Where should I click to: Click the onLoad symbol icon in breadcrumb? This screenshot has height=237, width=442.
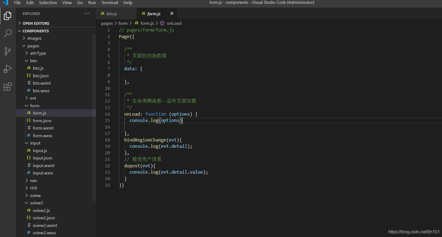pos(162,23)
